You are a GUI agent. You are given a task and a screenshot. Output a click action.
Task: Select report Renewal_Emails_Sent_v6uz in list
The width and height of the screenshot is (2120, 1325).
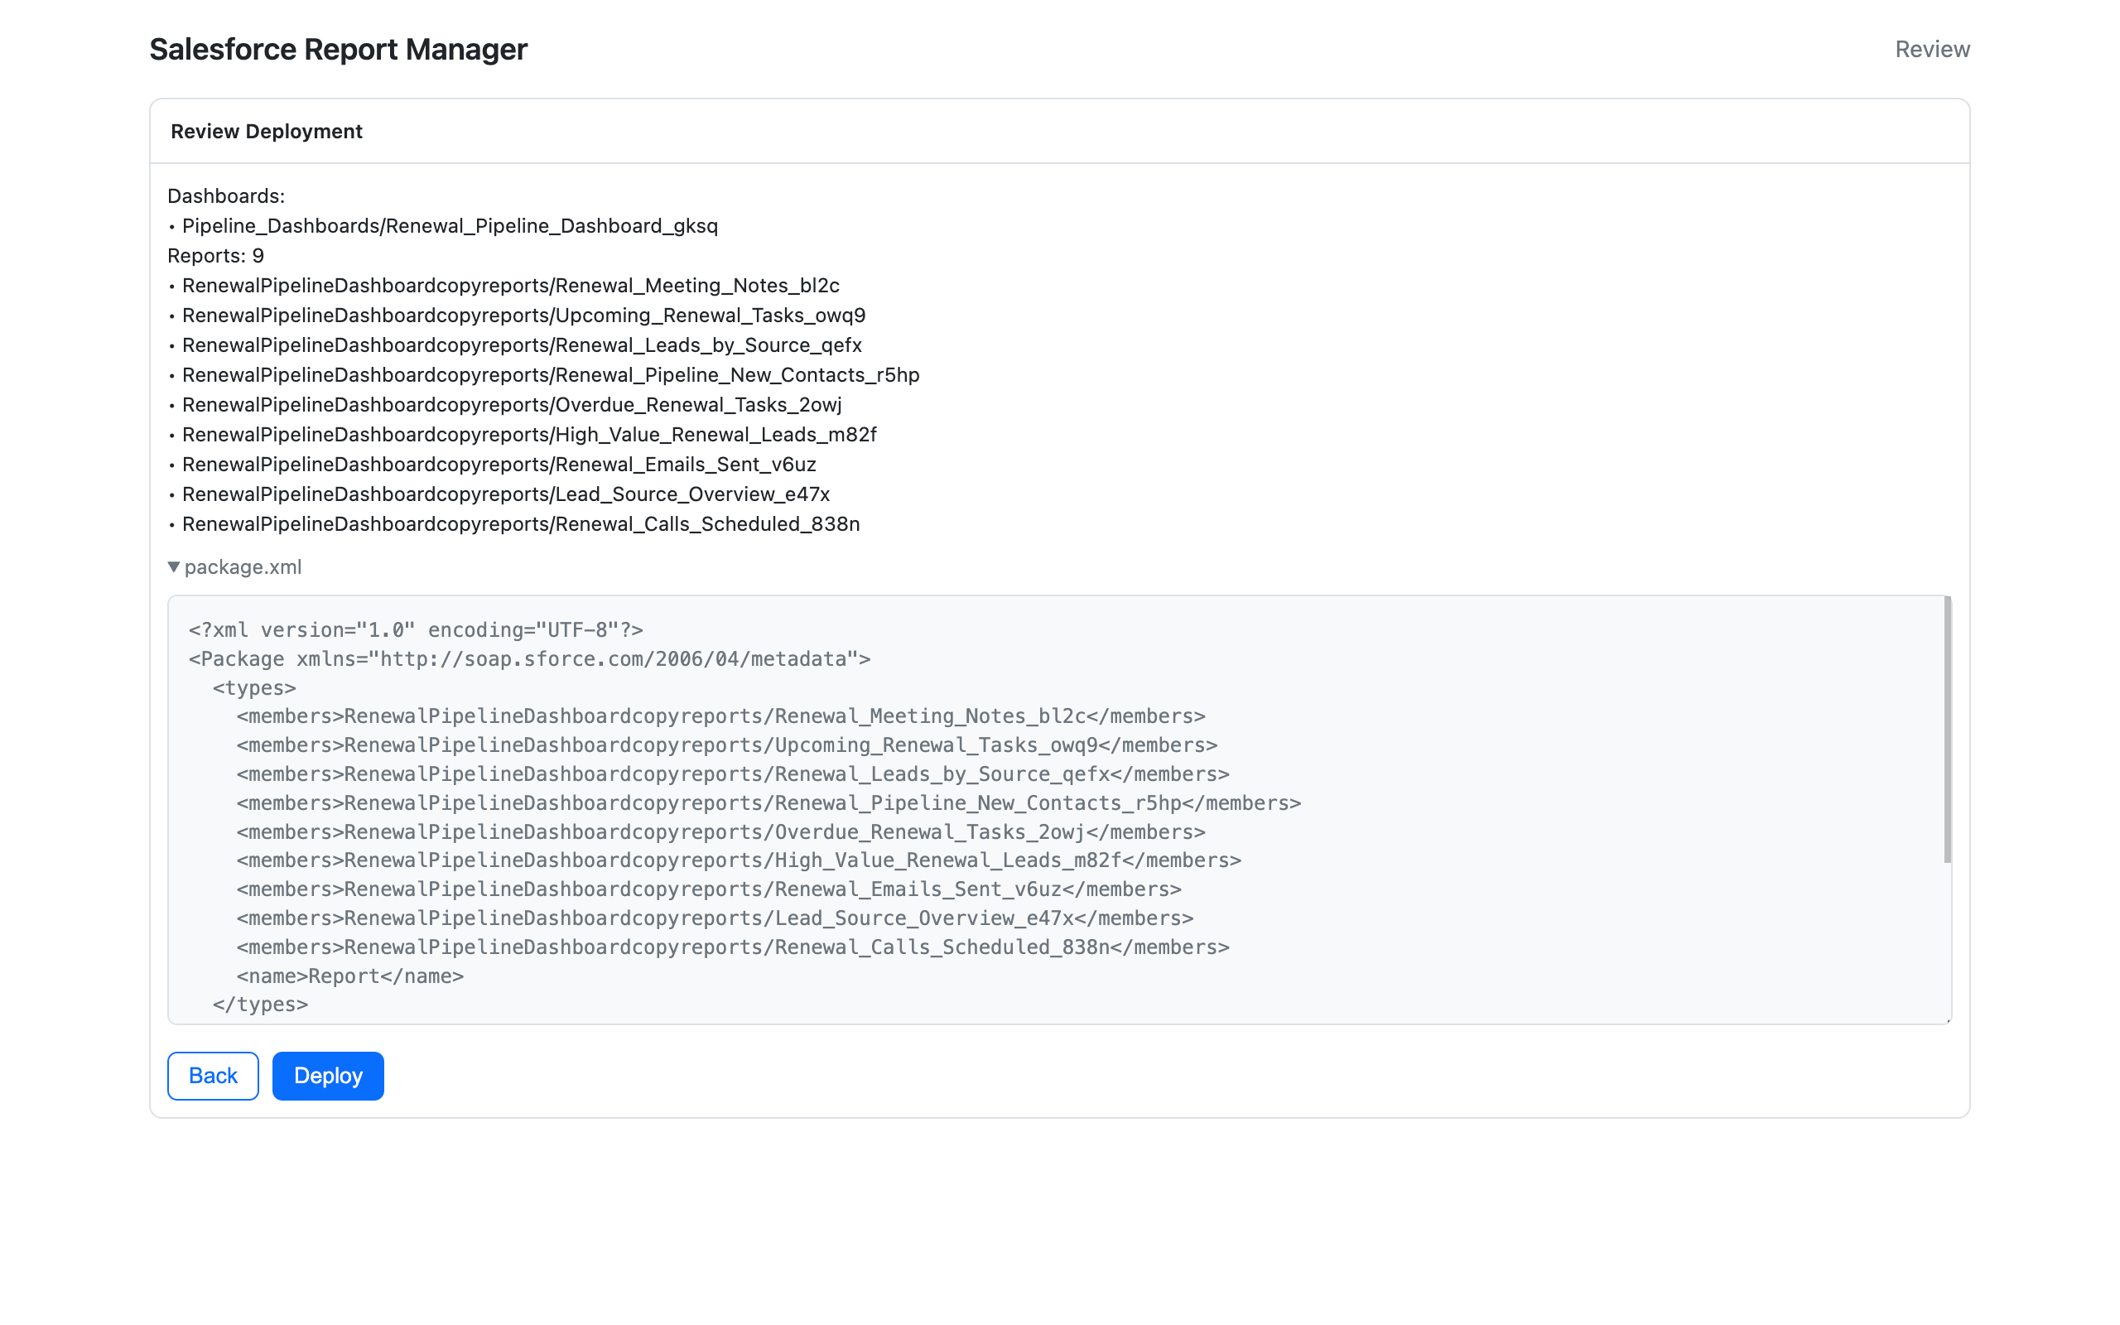coord(499,465)
